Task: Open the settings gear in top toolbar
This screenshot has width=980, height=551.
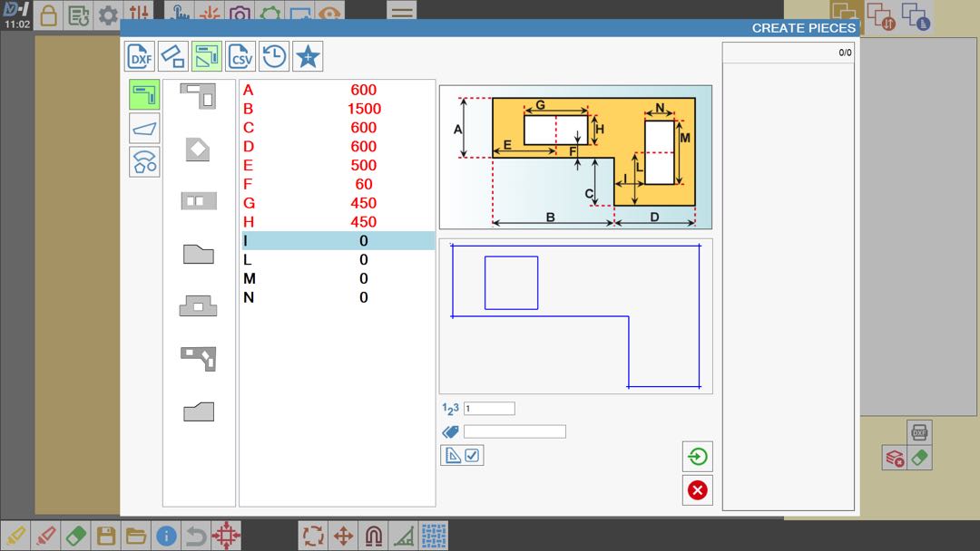Action: point(108,15)
